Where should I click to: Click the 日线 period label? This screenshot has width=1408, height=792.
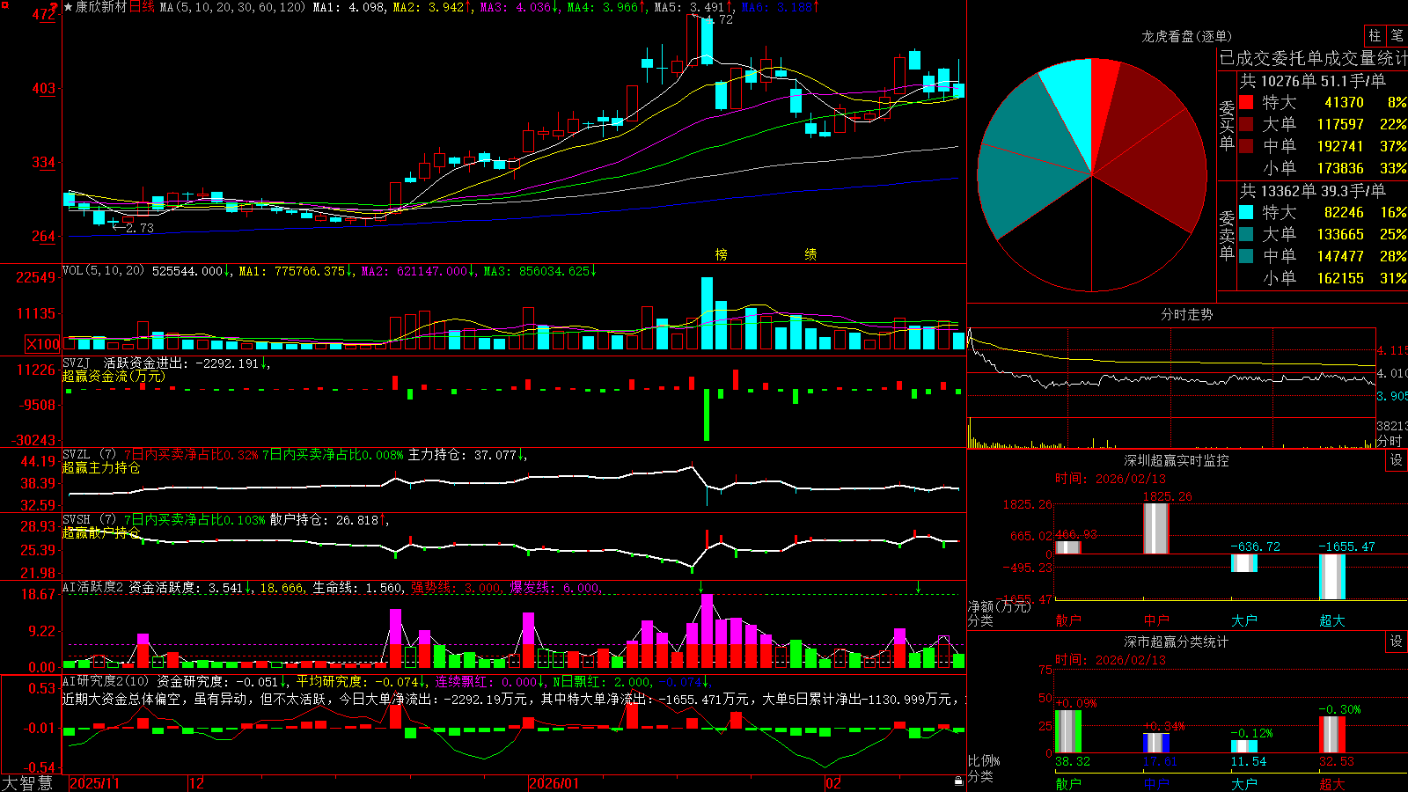142,7
